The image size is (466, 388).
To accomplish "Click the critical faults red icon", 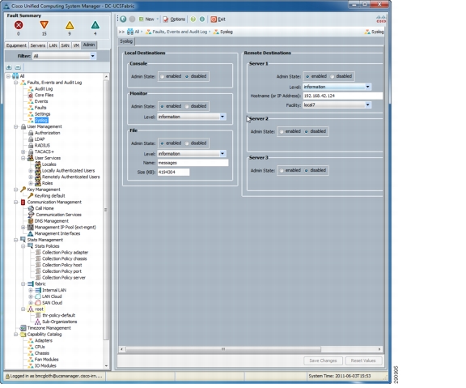I will pos(19,25).
